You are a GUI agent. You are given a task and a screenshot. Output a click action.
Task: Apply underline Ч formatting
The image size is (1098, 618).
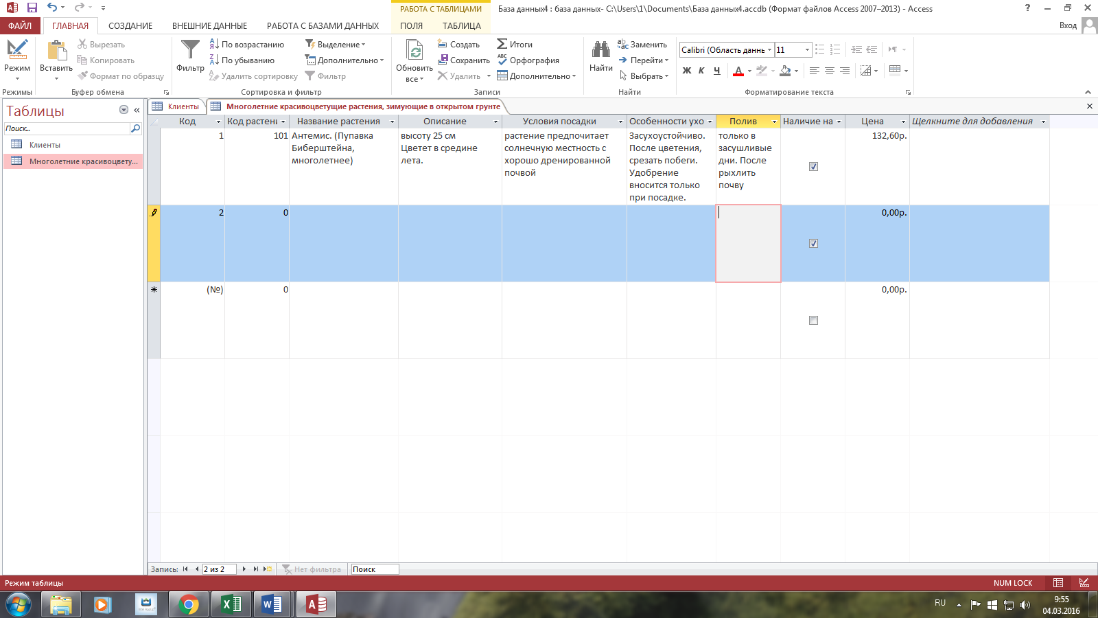716,70
